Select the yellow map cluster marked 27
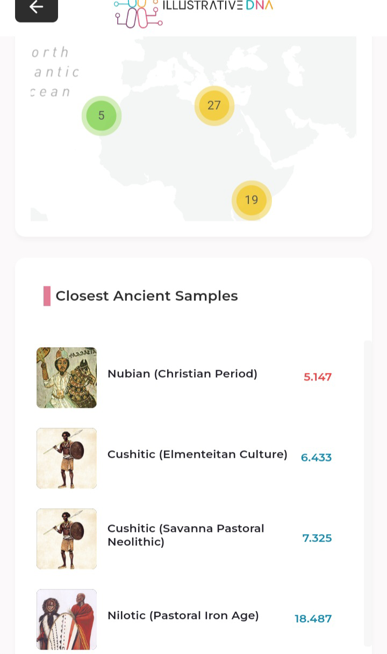Screen dimensions: 387x654 pyautogui.click(x=214, y=105)
